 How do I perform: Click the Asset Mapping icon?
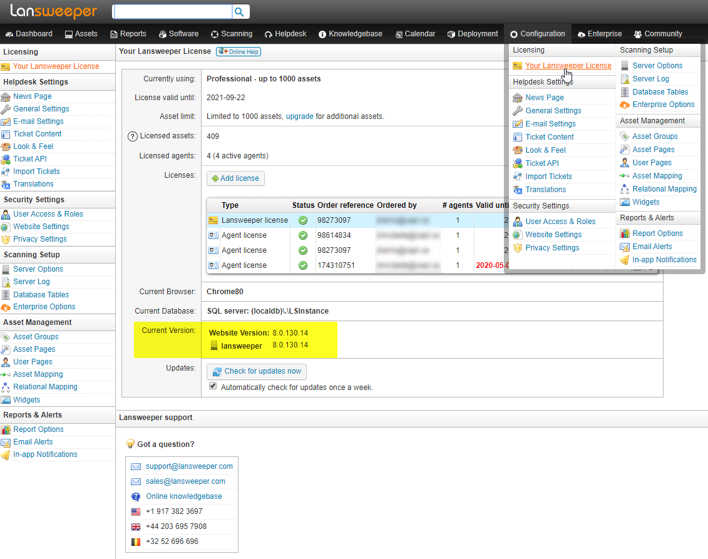coord(8,374)
